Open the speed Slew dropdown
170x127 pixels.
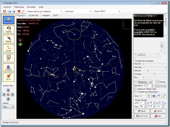coord(9,107)
